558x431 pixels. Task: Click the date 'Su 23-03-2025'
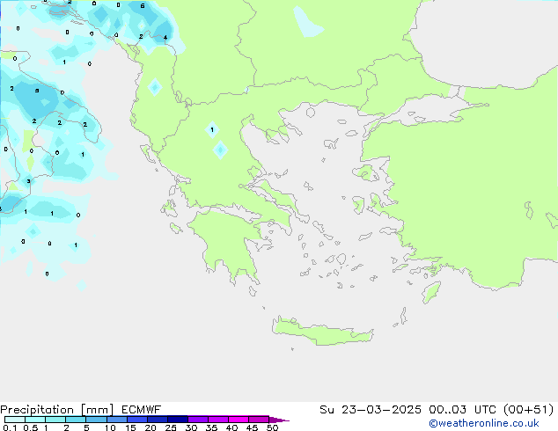371,410
